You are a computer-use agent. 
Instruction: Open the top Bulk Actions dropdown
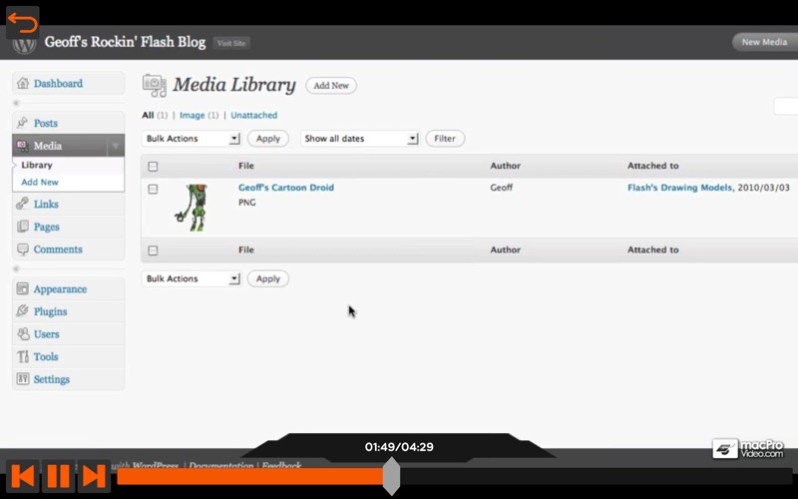click(193, 139)
